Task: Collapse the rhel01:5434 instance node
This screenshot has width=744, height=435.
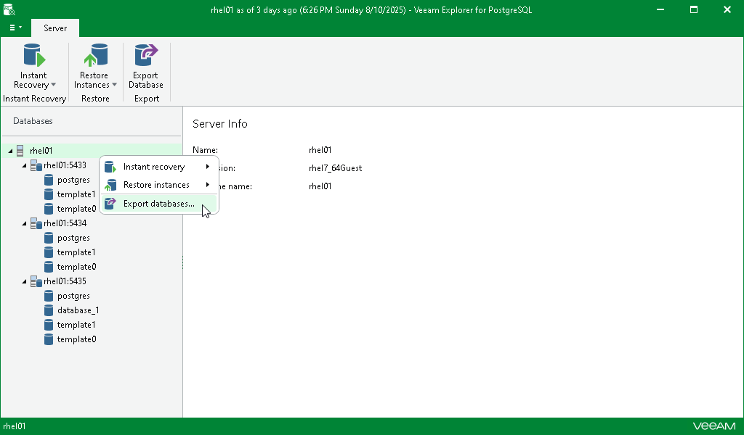Action: point(24,223)
